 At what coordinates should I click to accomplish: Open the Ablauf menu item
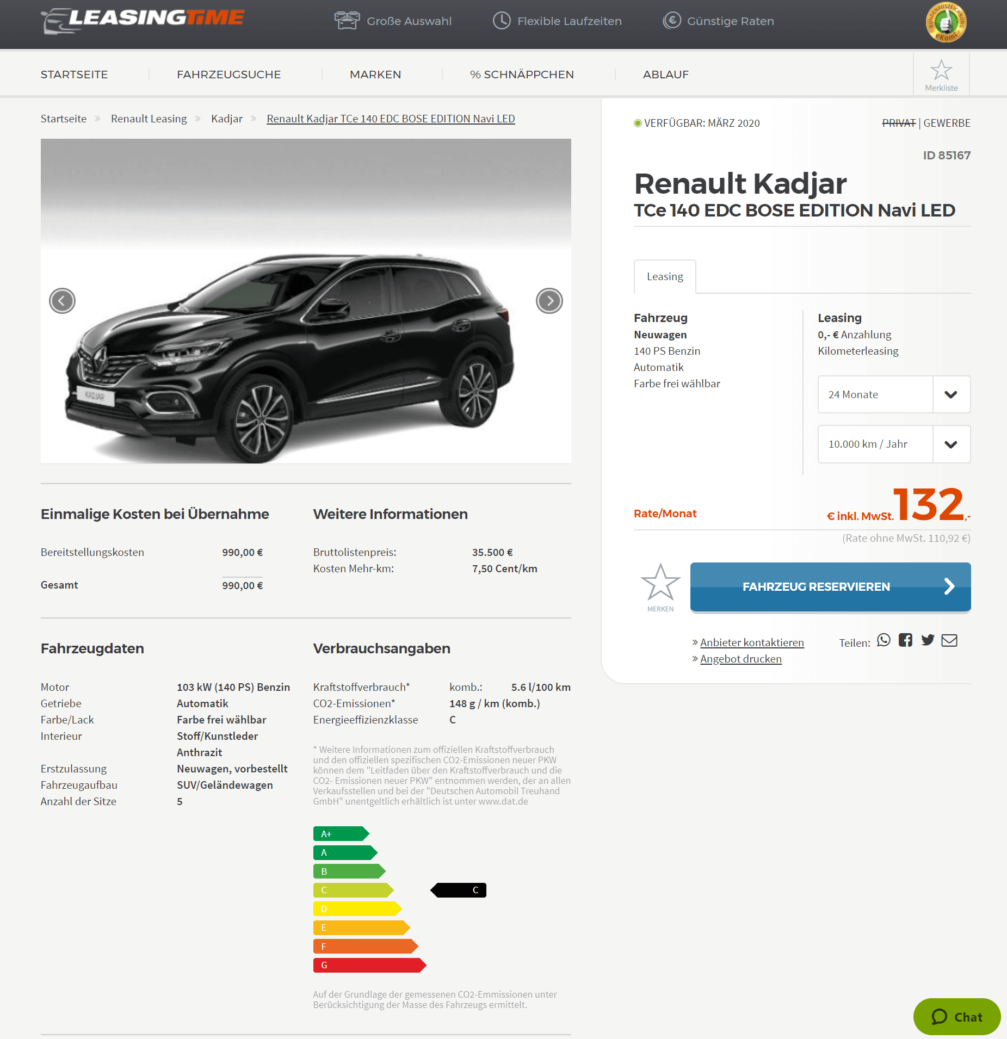coord(666,75)
